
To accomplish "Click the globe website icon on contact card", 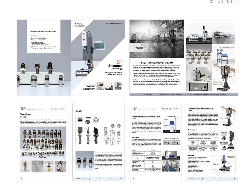I will click(x=31, y=43).
